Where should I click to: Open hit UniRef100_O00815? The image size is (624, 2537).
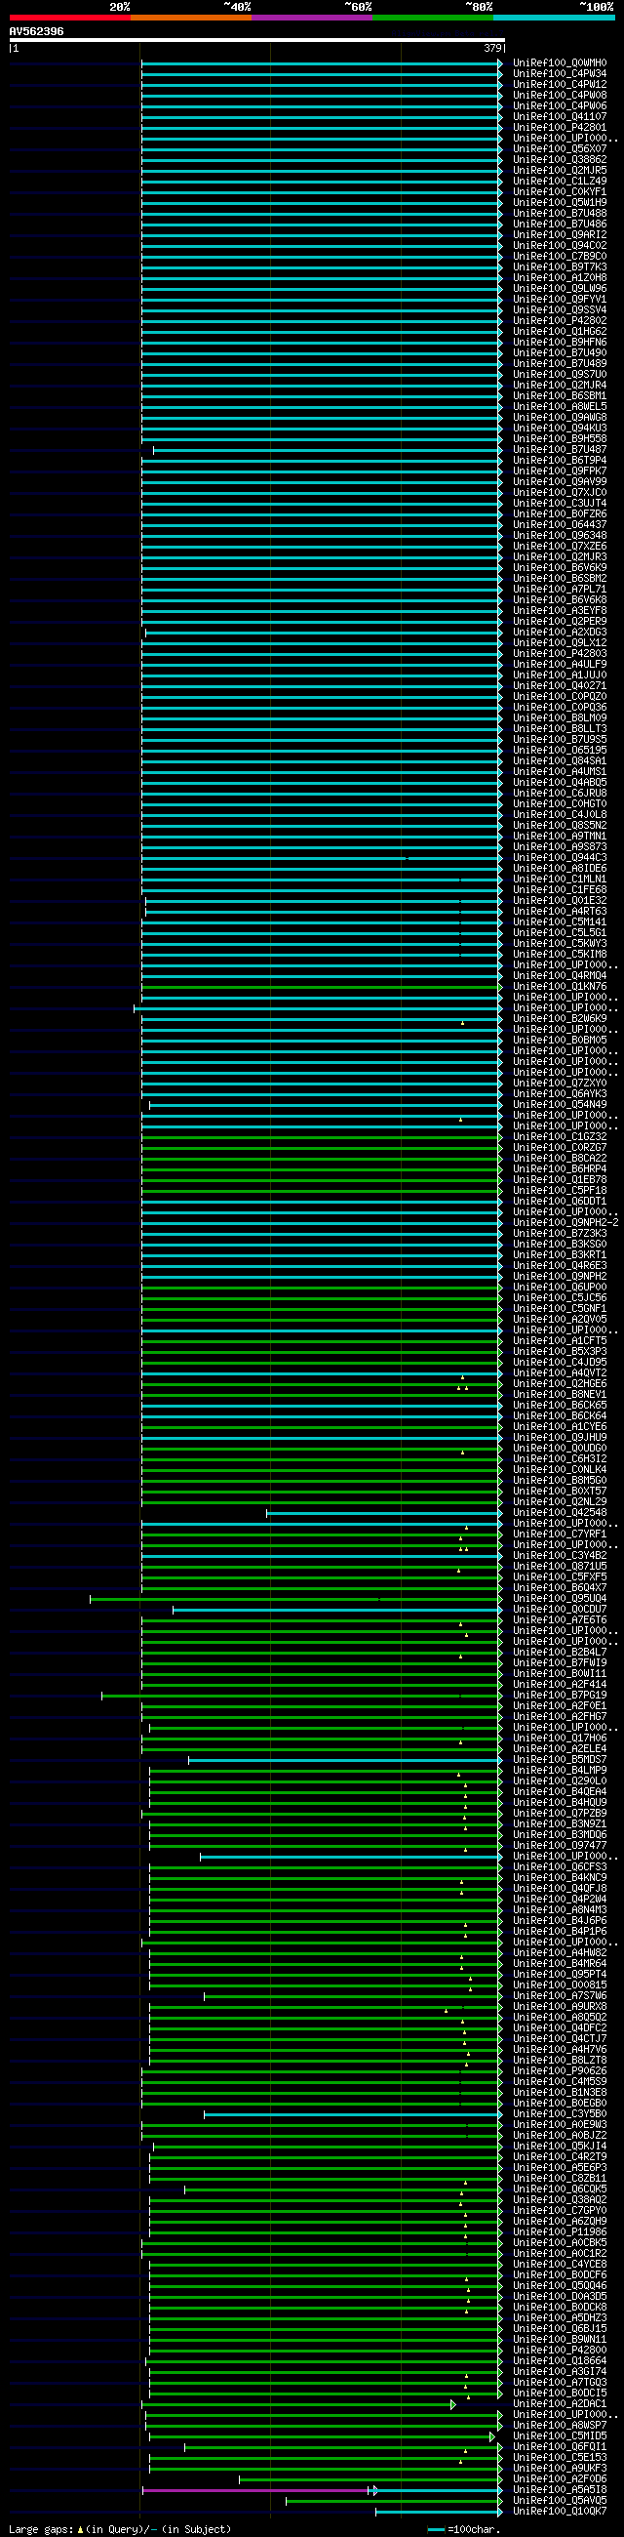coord(560,1985)
